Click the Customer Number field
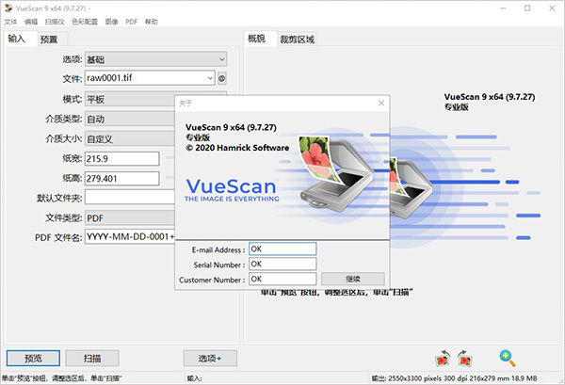Screen dimensions: 565x385 282,280
